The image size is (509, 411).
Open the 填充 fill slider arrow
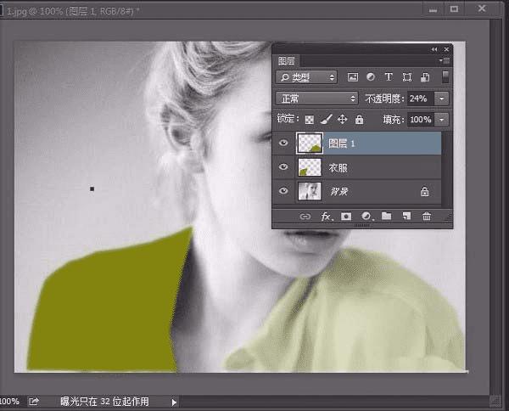click(x=441, y=120)
